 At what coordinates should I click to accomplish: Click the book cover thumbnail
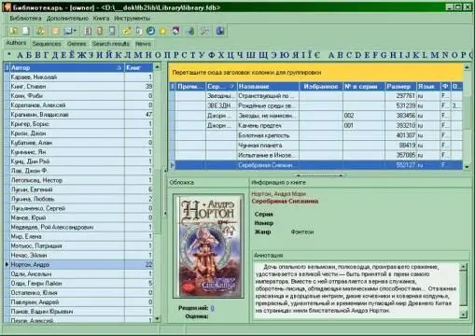208,245
